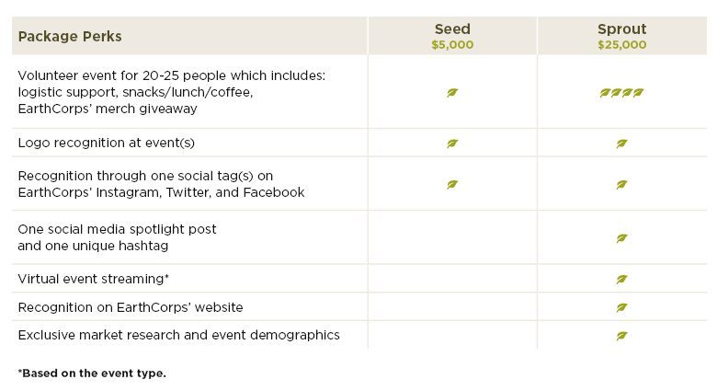Click the Sprout leaf for social tag recognition
The width and height of the screenshot is (717, 391).
point(621,185)
